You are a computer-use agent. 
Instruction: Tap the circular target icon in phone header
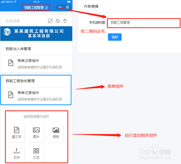pos(67,7)
